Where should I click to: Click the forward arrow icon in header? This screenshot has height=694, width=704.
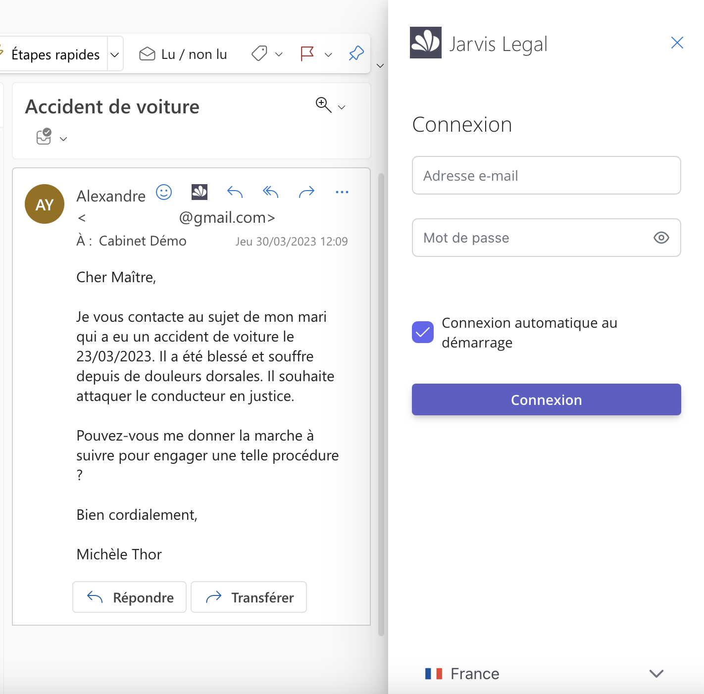(306, 192)
